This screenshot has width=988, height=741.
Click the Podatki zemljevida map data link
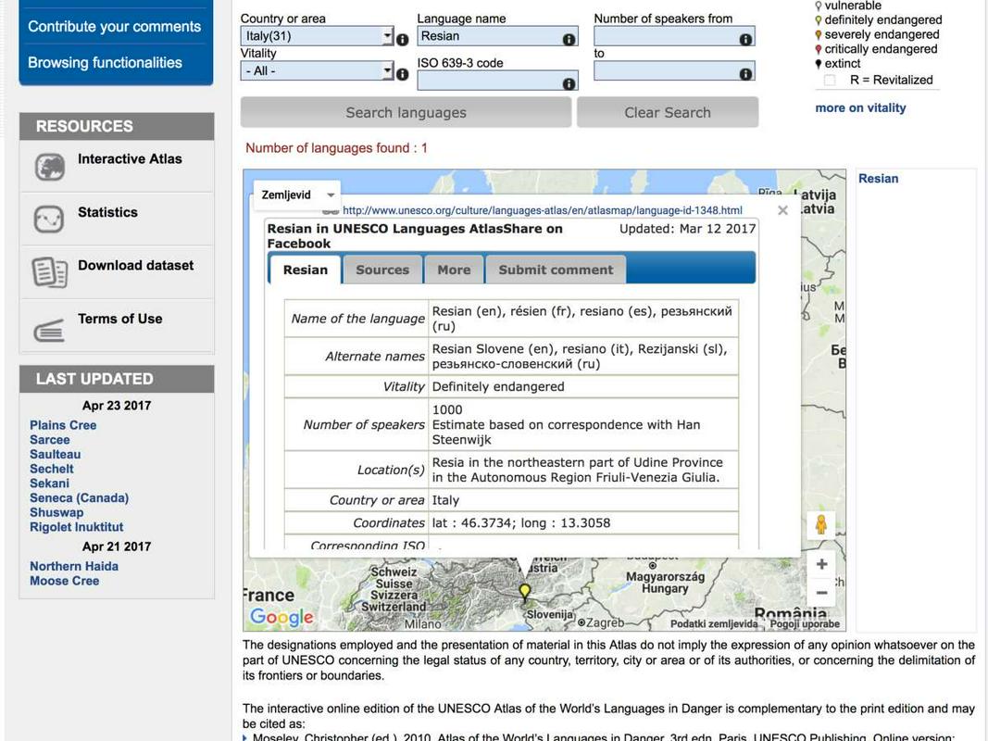(714, 623)
